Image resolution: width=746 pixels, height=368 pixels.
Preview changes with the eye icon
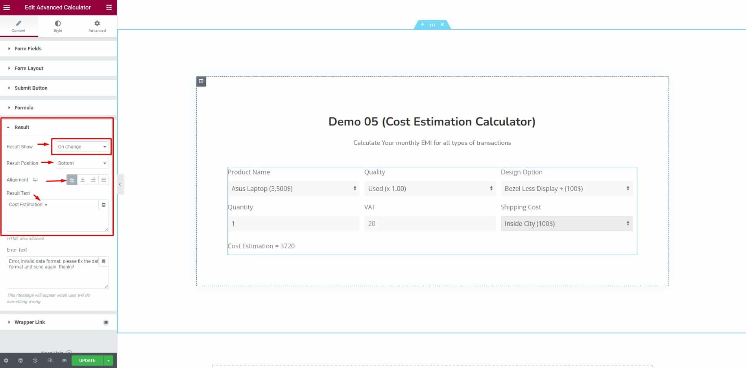[64, 360]
